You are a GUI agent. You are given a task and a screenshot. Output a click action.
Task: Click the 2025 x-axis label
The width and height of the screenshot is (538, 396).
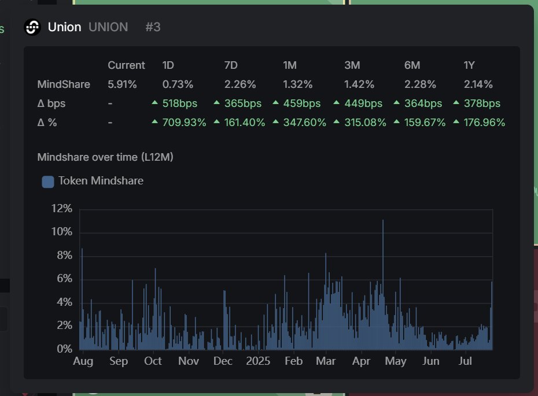(258, 361)
